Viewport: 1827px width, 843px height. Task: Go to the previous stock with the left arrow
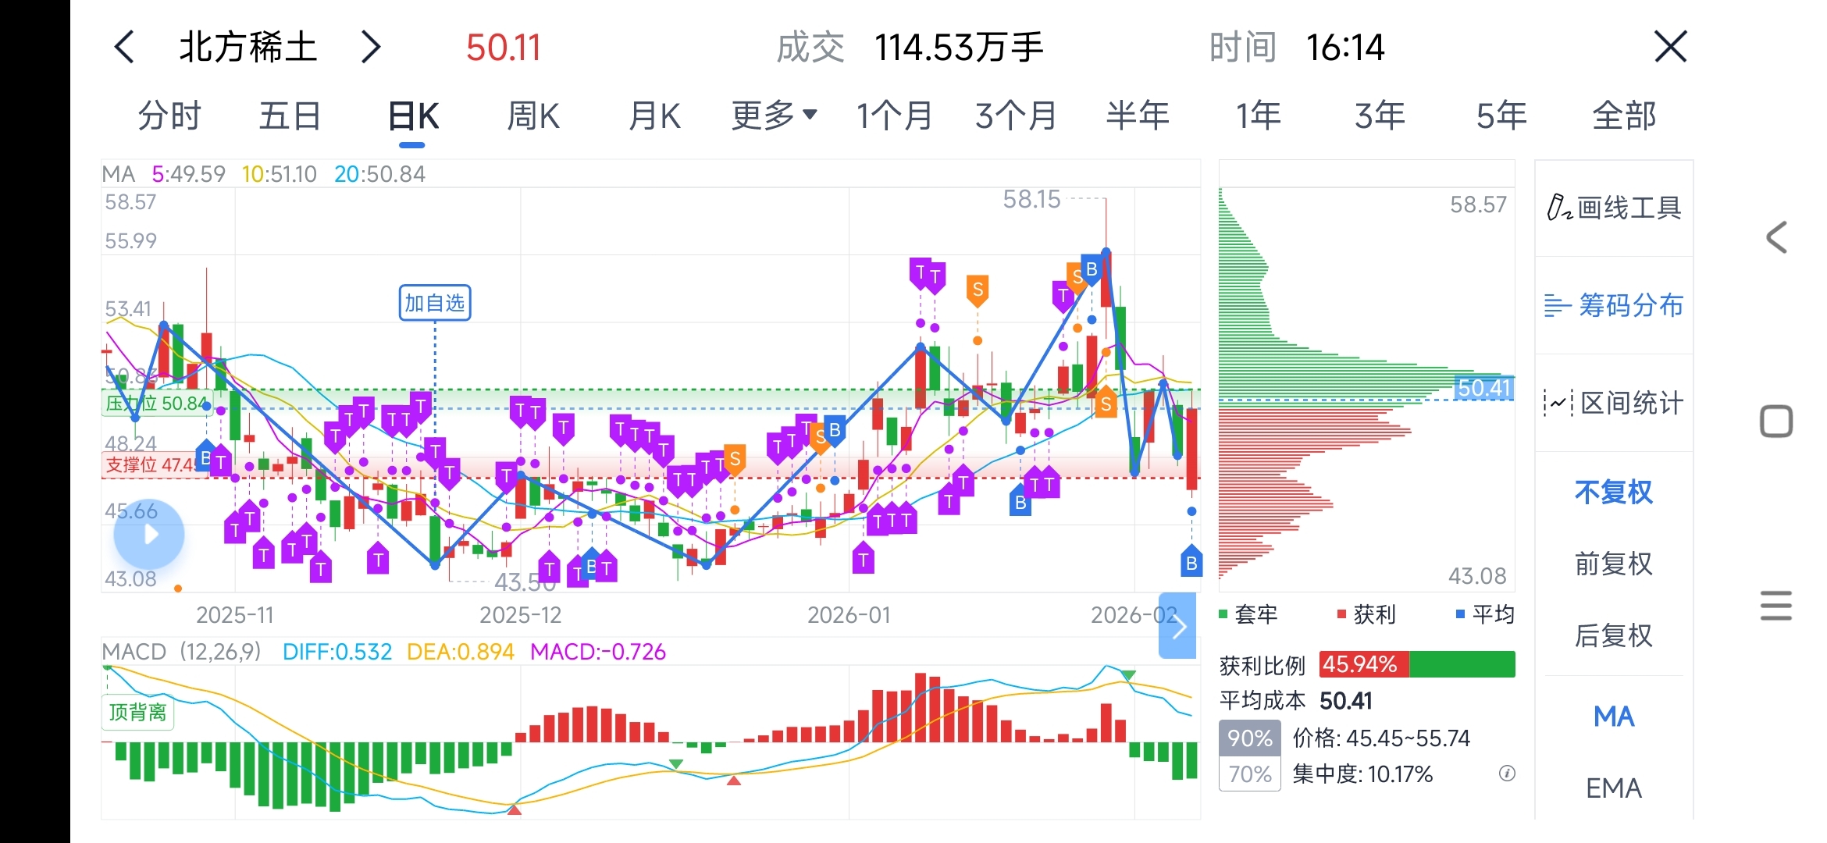pos(125,48)
